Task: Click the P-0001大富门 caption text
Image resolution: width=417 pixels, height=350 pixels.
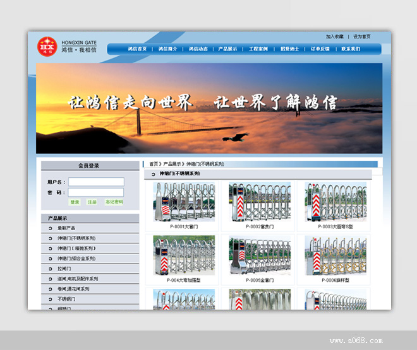Action: point(184,227)
